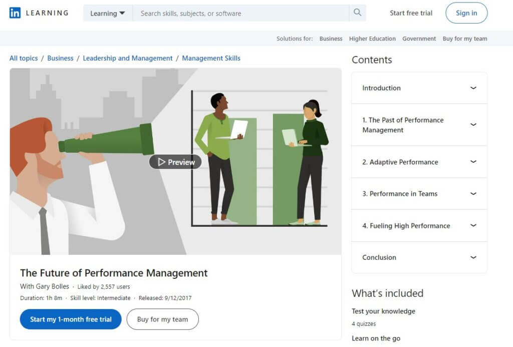Image resolution: width=513 pixels, height=347 pixels.
Task: Open Start free trial link
Action: [x=411, y=13]
